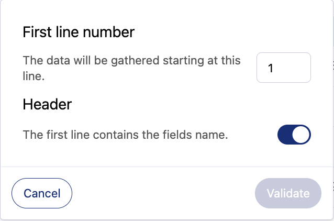Image resolution: width=334 pixels, height=221 pixels.
Task: Switch off the first-line-contains-fields-name option
Action: click(x=294, y=135)
